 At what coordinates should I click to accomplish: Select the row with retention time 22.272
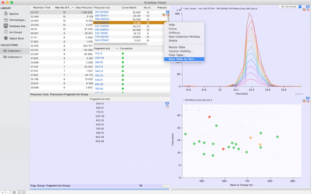coord(61,12)
